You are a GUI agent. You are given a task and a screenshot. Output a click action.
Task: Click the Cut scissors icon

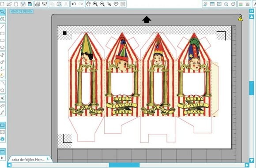[x=66, y=4]
